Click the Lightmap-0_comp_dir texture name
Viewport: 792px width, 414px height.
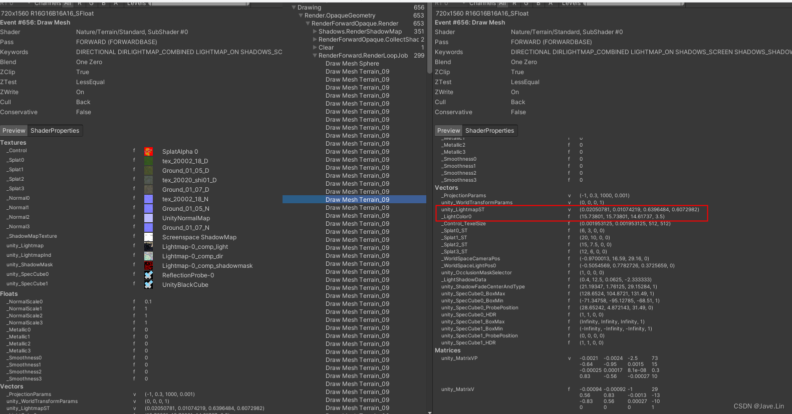pos(192,256)
